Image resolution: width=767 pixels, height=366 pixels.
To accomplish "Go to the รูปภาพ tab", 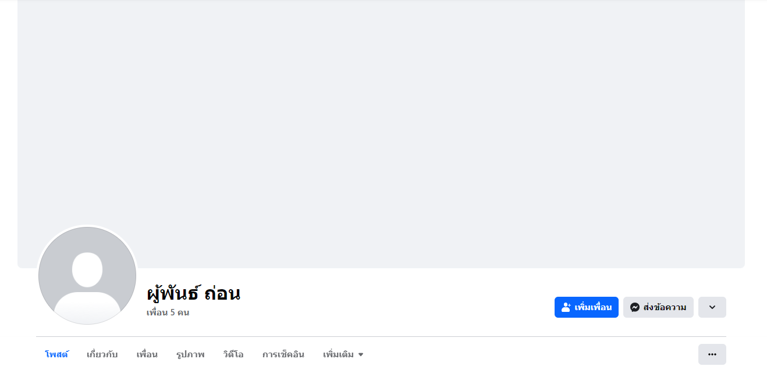I will coord(190,354).
